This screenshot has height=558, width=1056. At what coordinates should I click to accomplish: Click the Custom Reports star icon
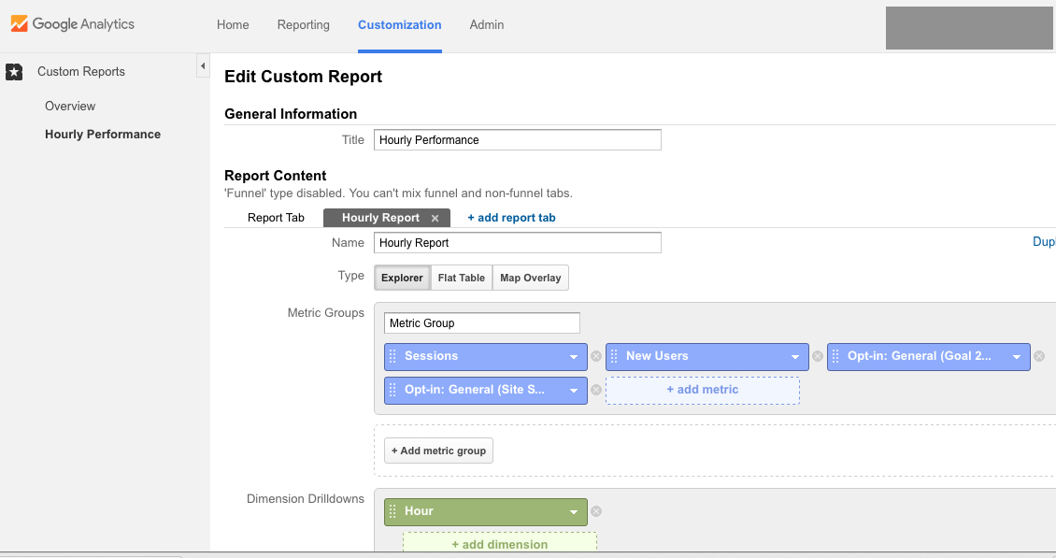tap(14, 71)
